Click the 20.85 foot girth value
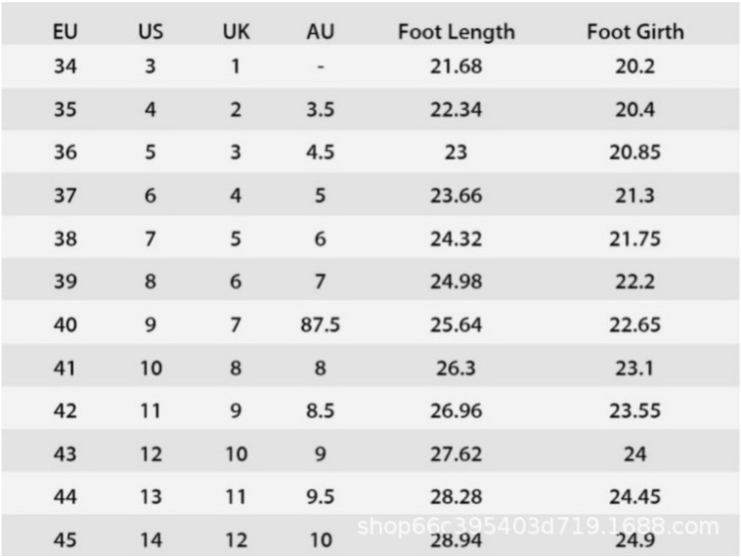Screen dimensions: 741x557 coord(635,152)
